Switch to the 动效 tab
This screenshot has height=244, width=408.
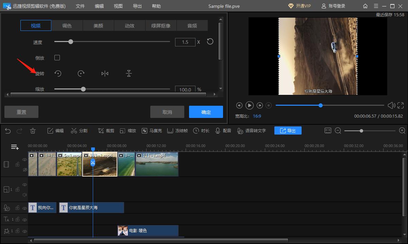click(130, 25)
